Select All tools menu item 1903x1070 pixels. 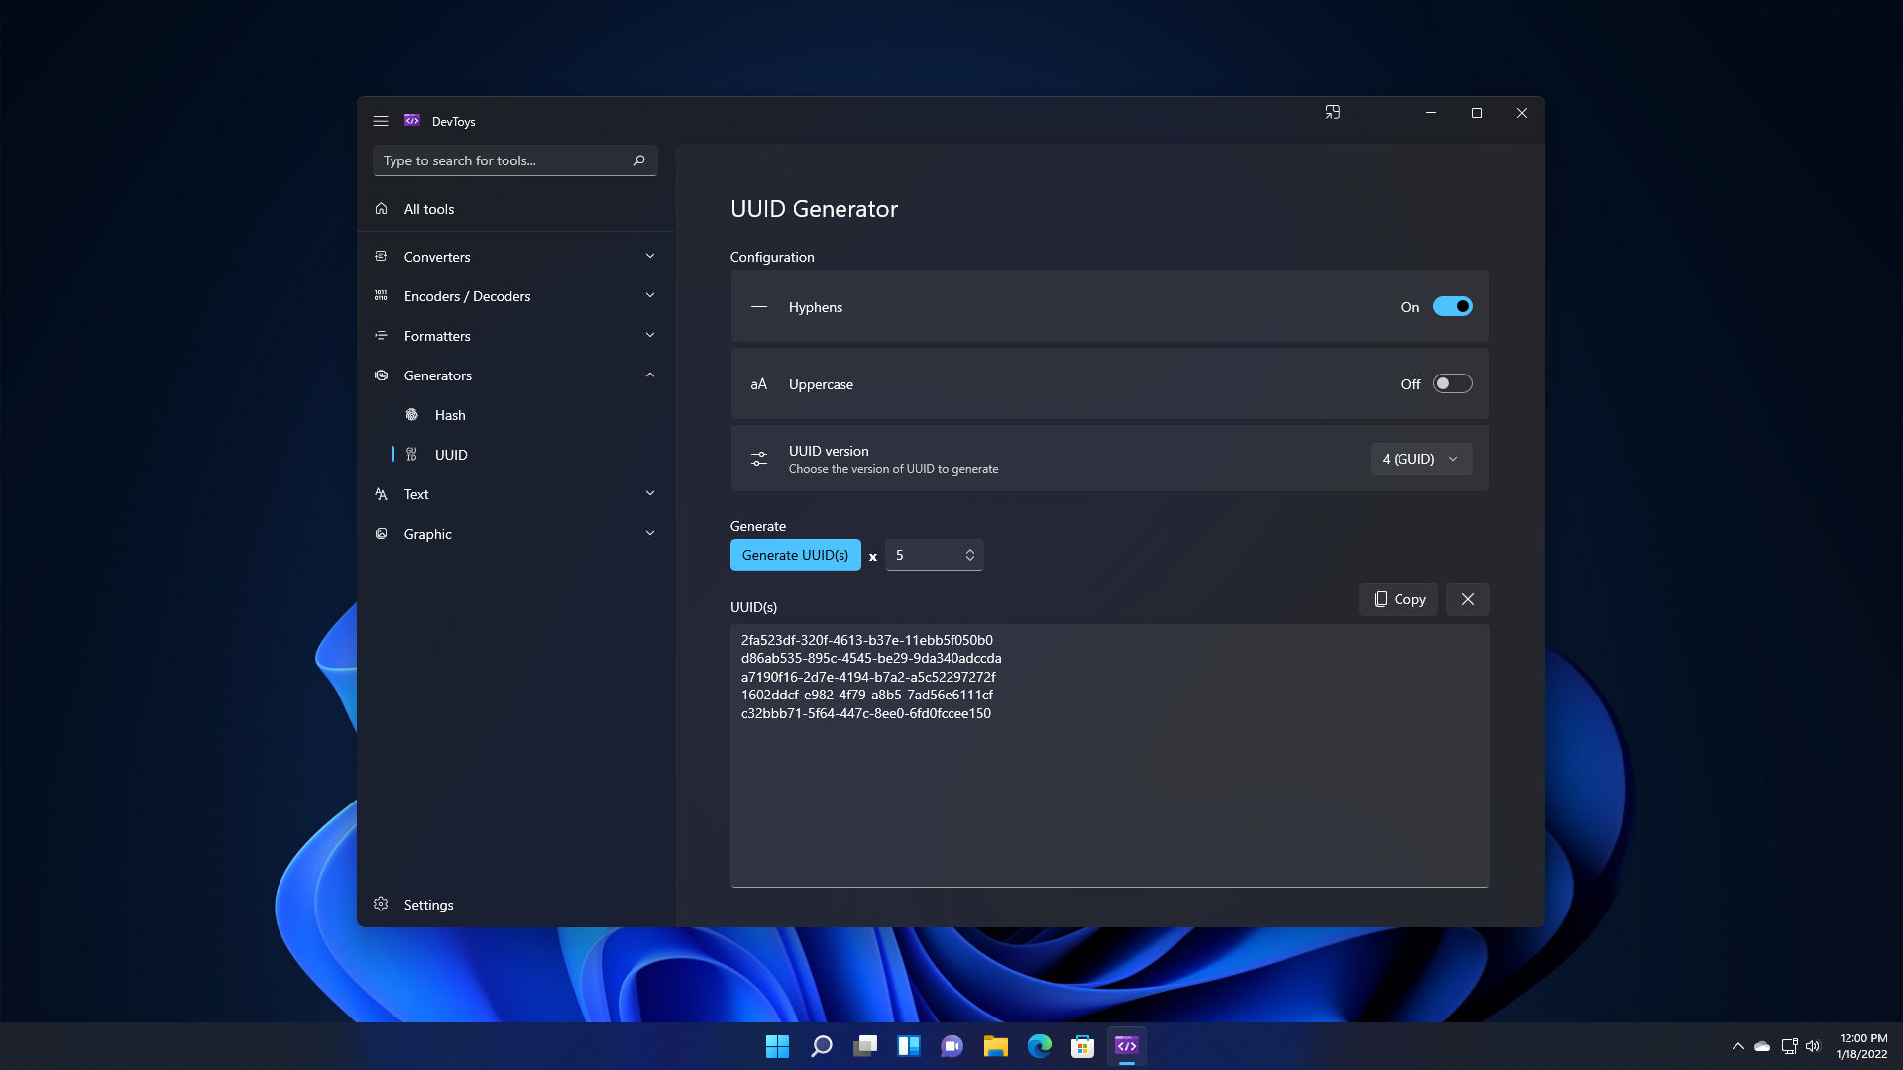429,208
